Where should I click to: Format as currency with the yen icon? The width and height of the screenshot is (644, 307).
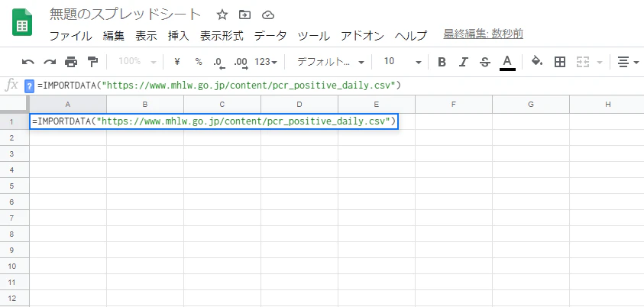pos(177,62)
